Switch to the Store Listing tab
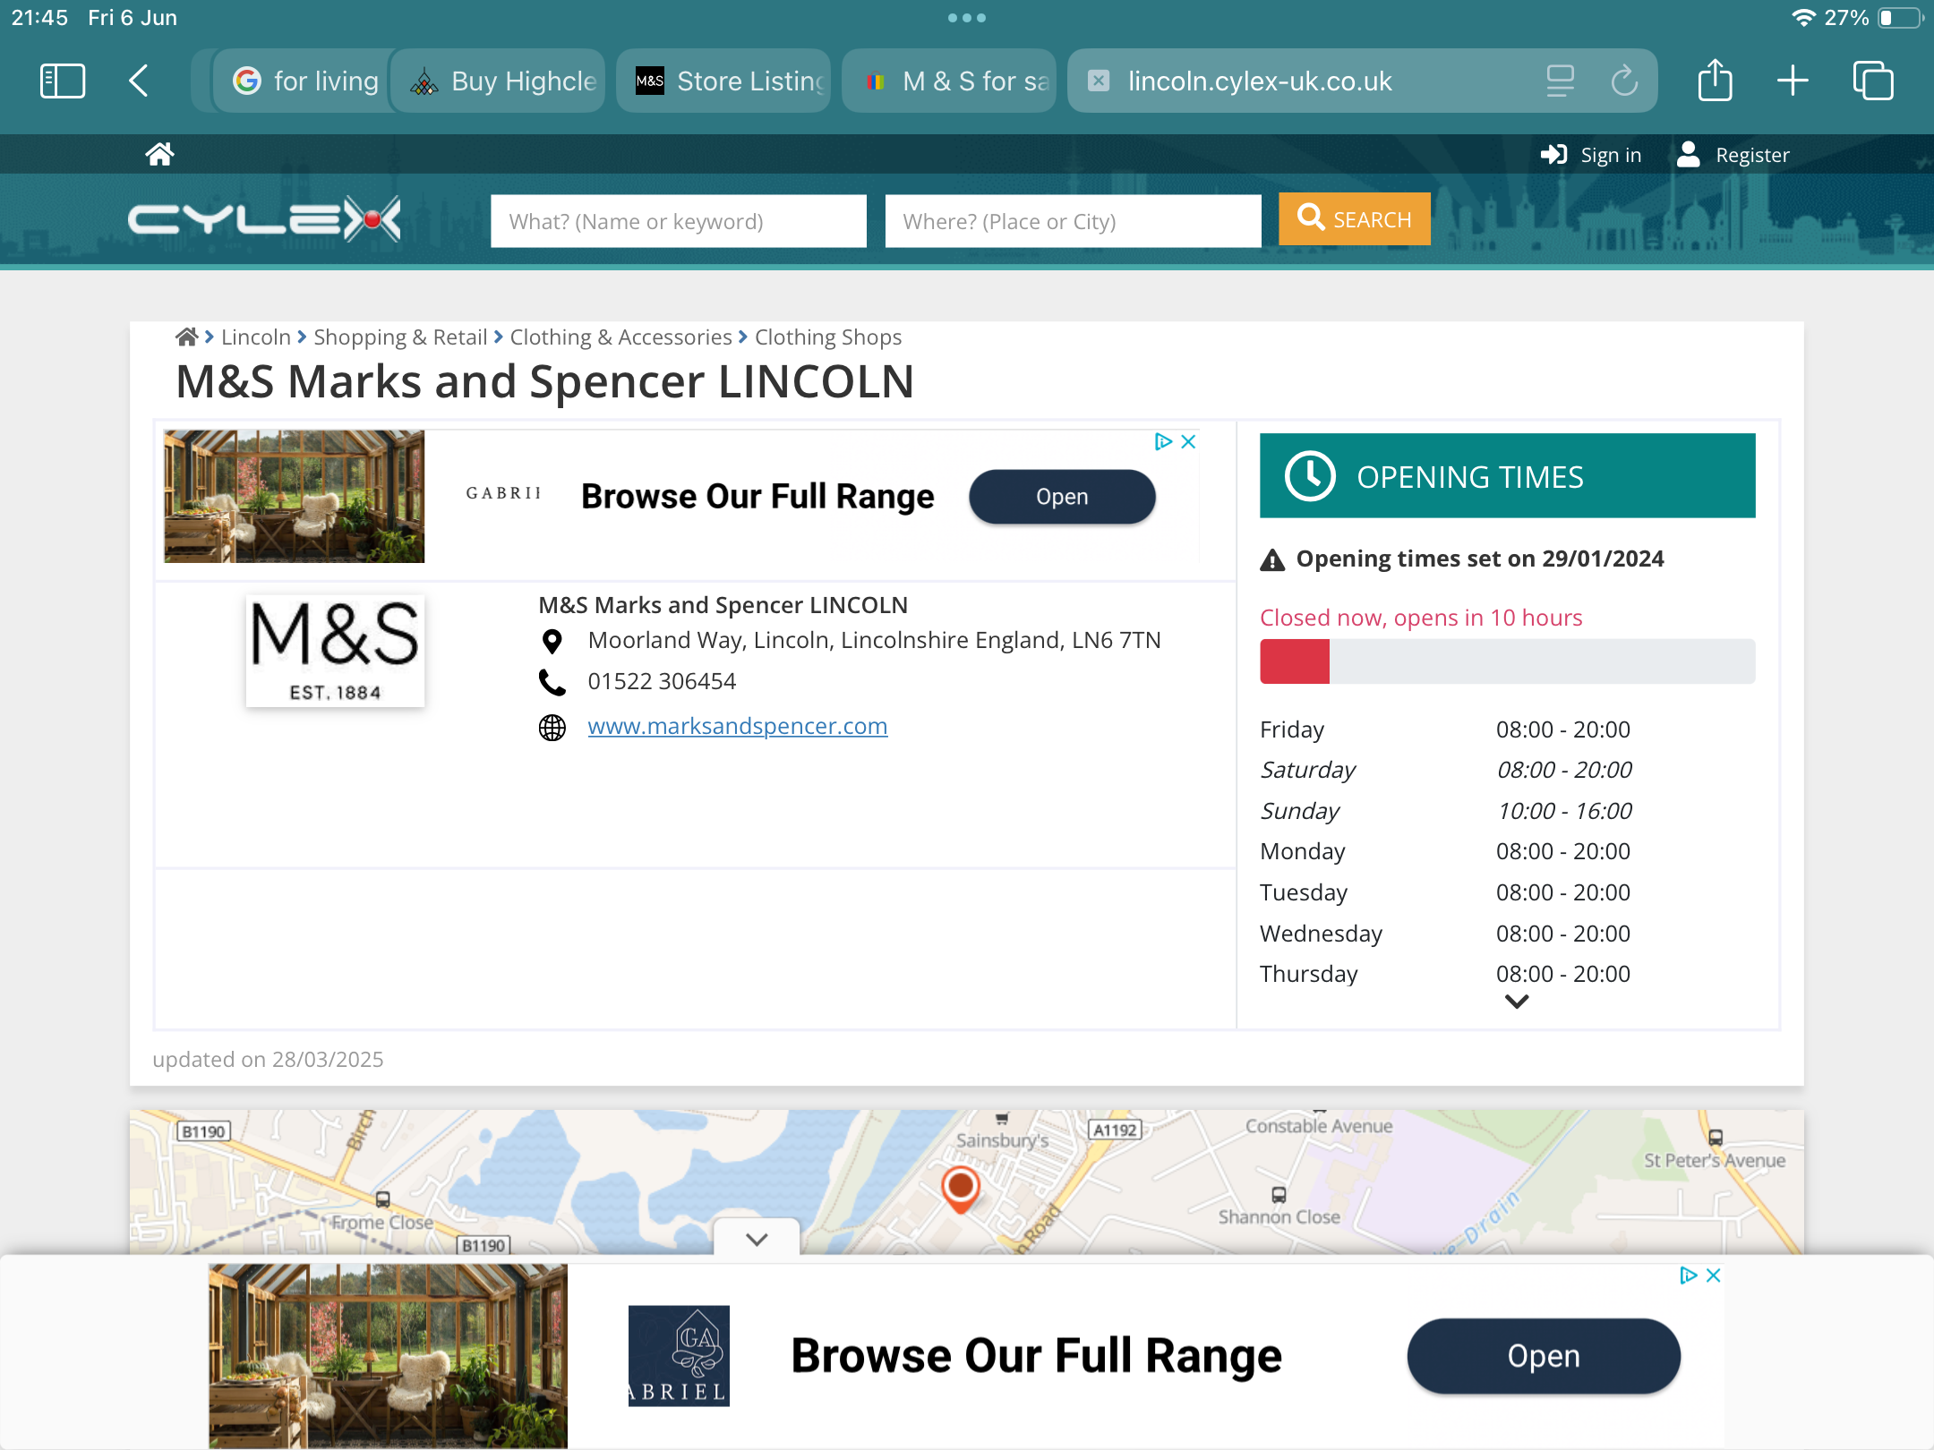1934x1450 pixels. pos(725,81)
